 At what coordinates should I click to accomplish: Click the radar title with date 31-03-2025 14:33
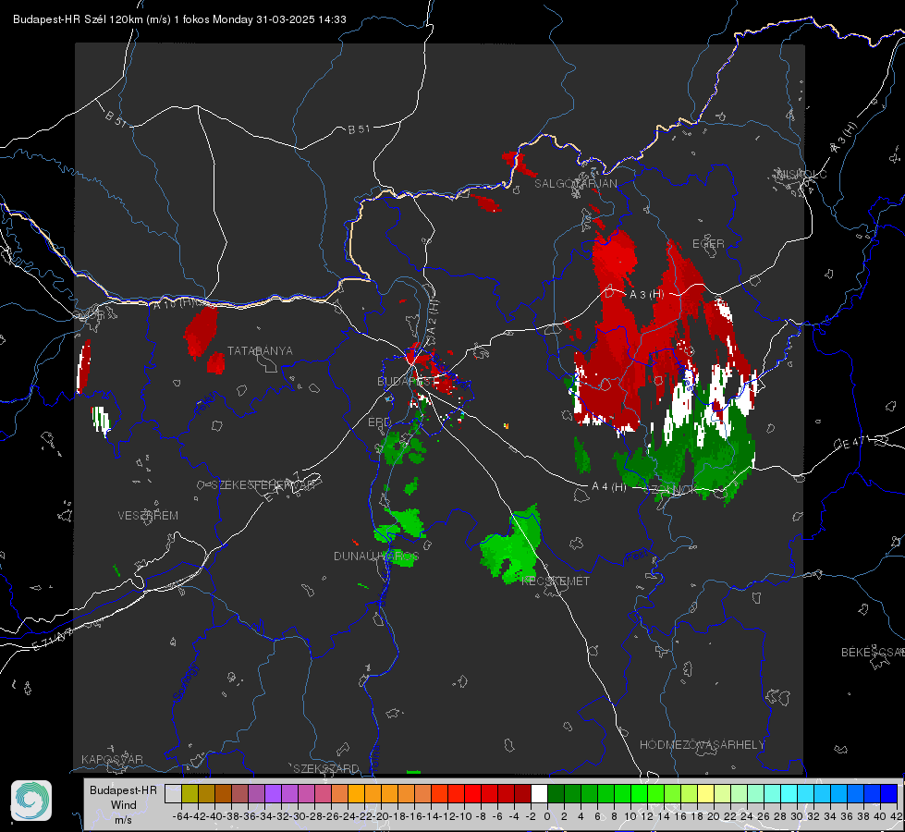point(179,19)
